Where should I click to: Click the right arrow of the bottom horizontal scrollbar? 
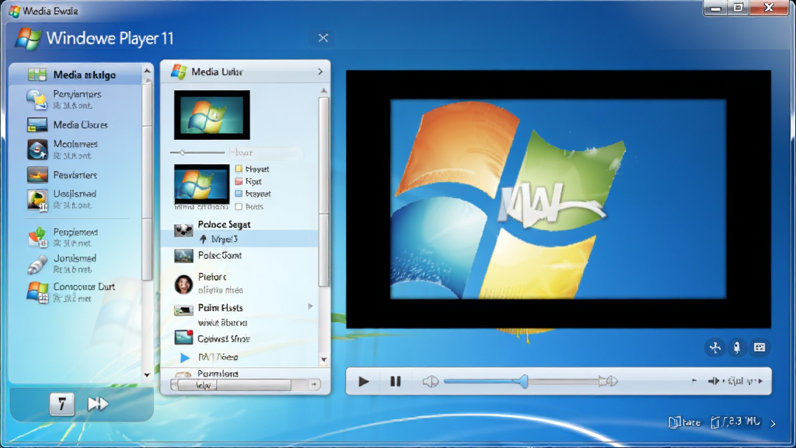point(314,384)
